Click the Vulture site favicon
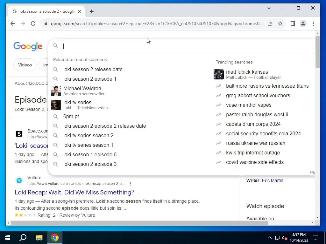This screenshot has height=244, width=326. pos(19,180)
